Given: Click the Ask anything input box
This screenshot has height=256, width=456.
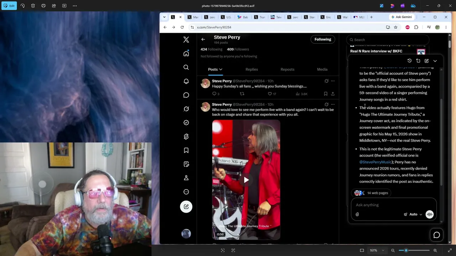Looking at the screenshot, I should pos(394,205).
